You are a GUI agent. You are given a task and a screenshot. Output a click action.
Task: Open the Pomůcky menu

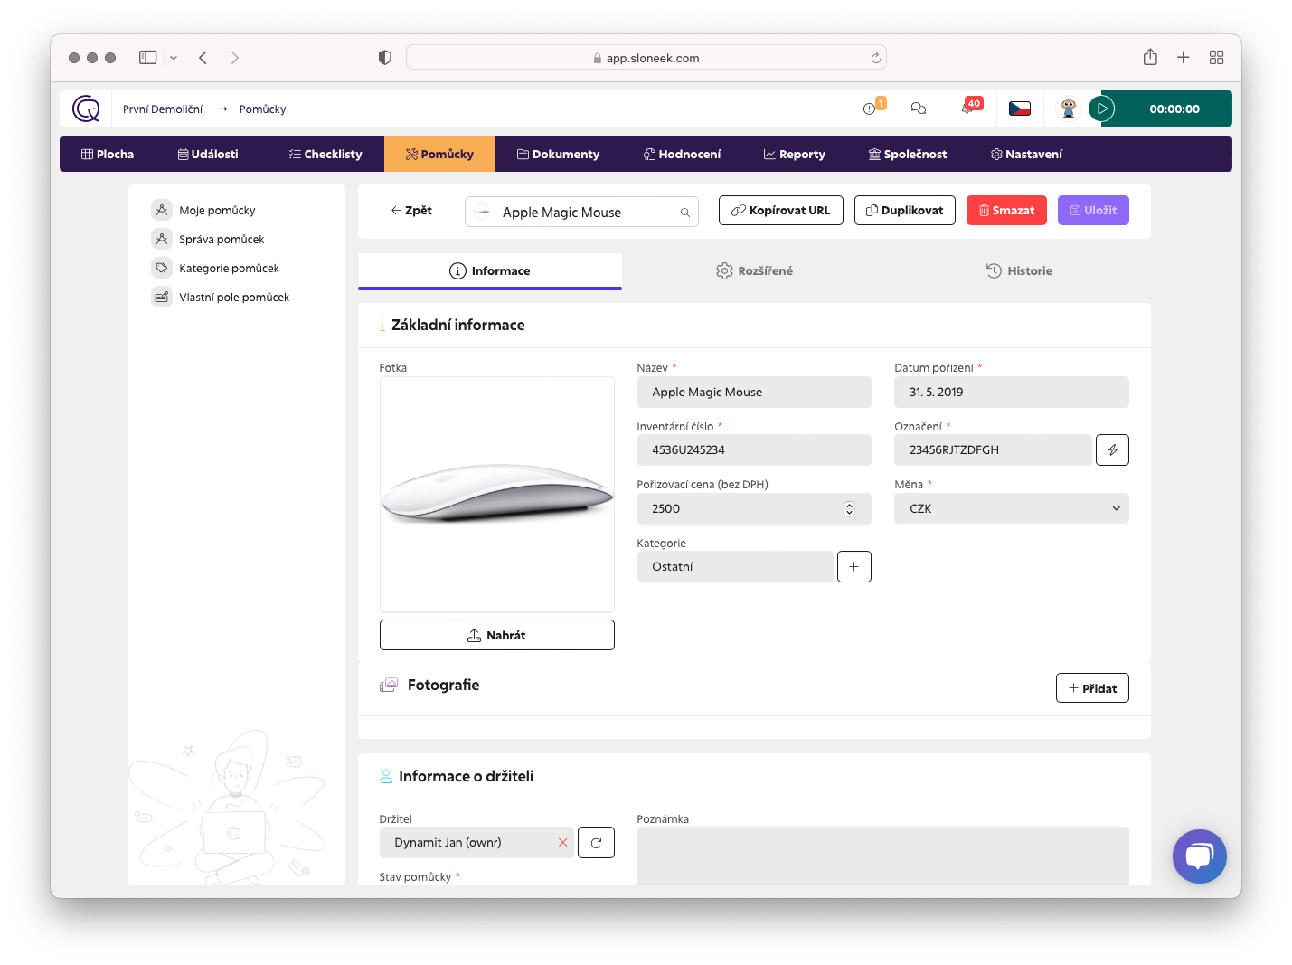tap(439, 154)
